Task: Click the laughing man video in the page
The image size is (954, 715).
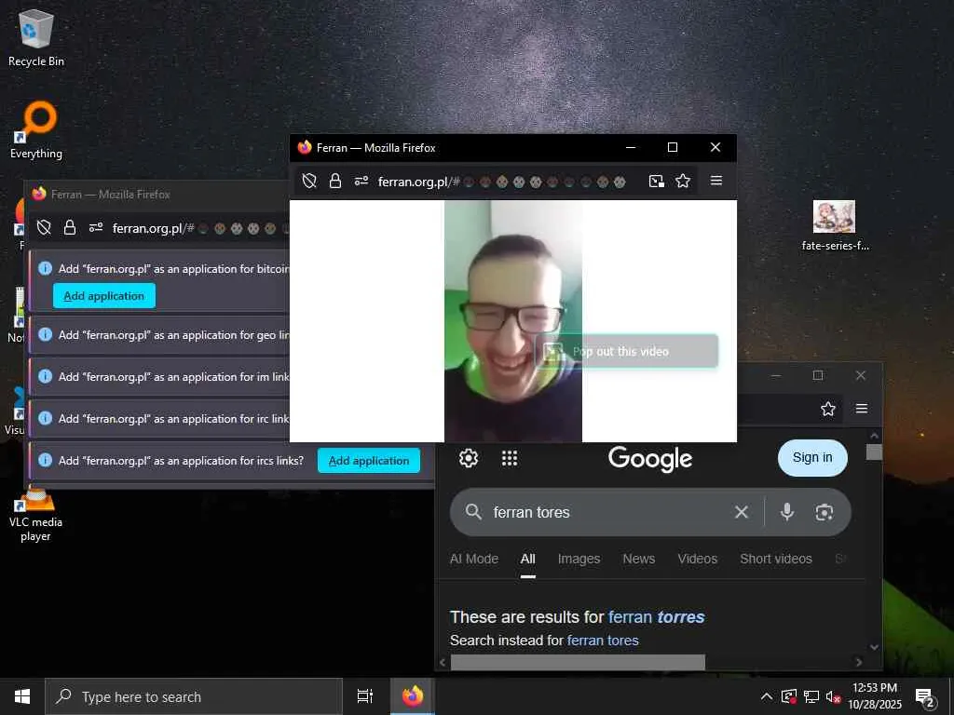Action: [513, 321]
